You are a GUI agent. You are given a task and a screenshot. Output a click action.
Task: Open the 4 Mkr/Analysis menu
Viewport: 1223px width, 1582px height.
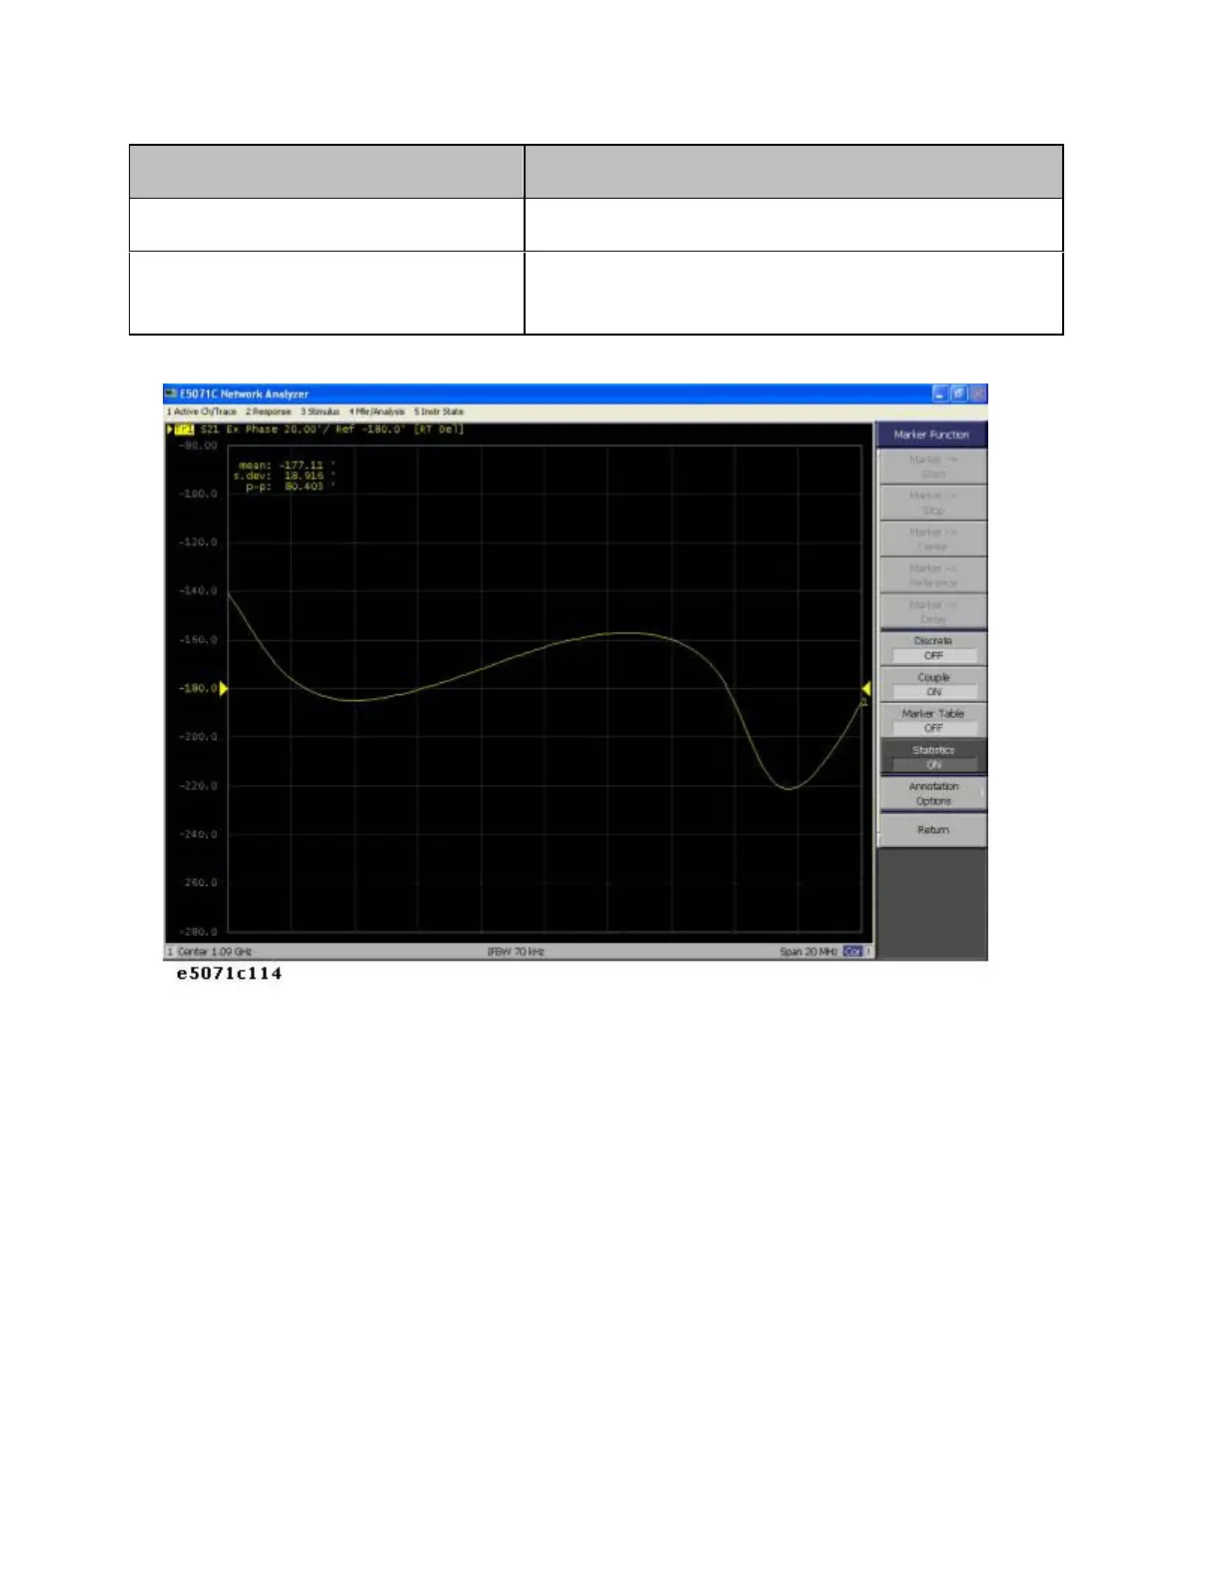click(x=377, y=411)
